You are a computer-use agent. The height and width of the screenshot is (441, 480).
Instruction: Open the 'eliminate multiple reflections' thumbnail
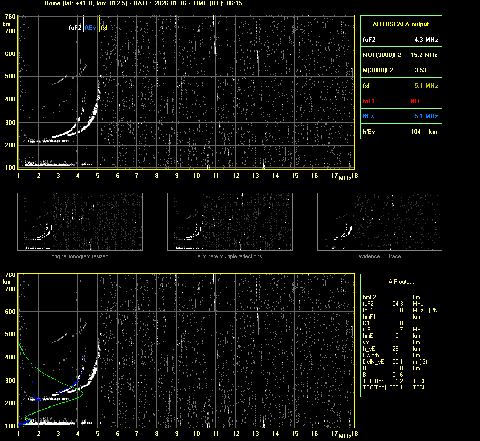coord(230,221)
